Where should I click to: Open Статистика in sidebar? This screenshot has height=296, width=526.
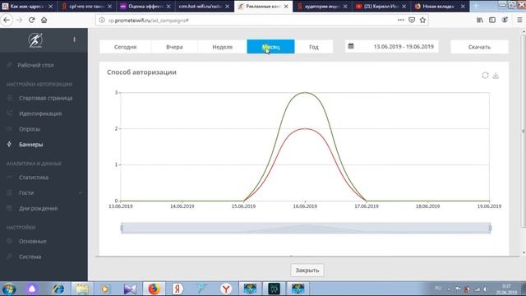pos(34,178)
